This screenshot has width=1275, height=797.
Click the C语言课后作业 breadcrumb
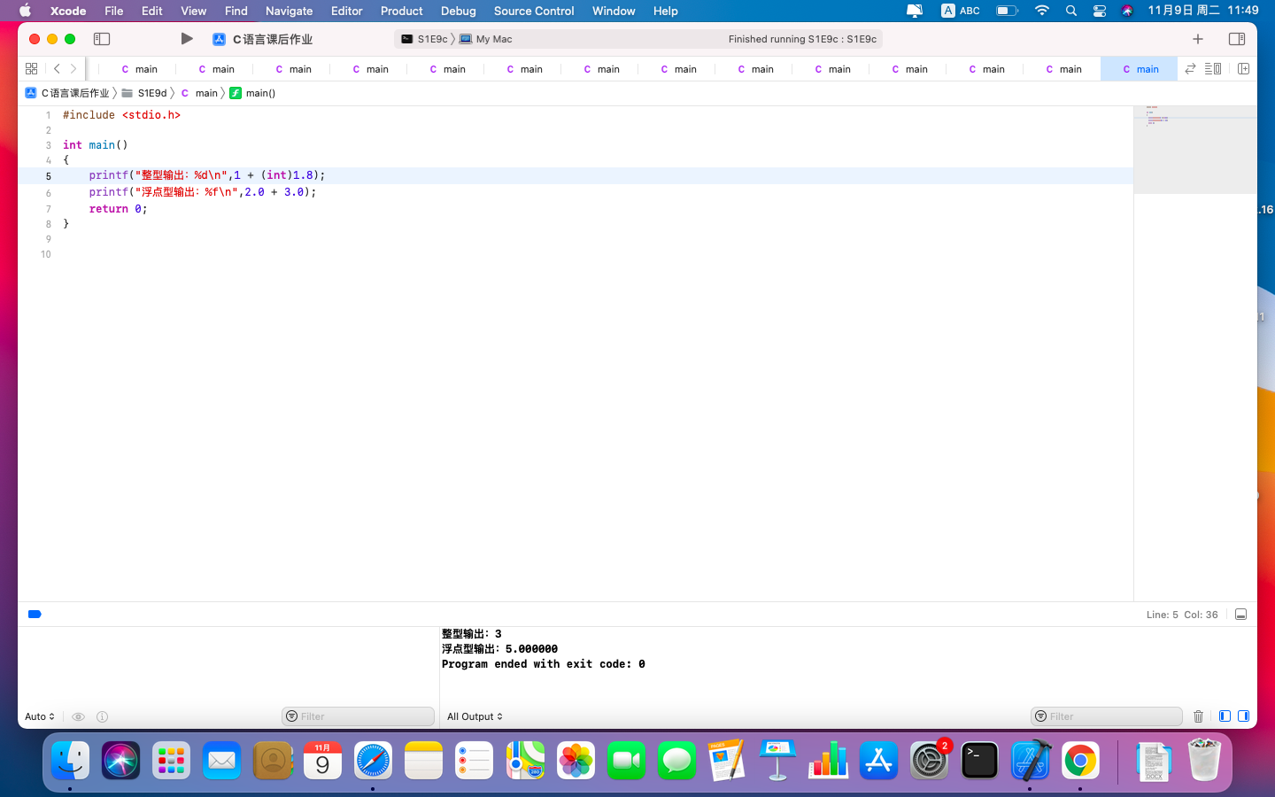tap(67, 93)
